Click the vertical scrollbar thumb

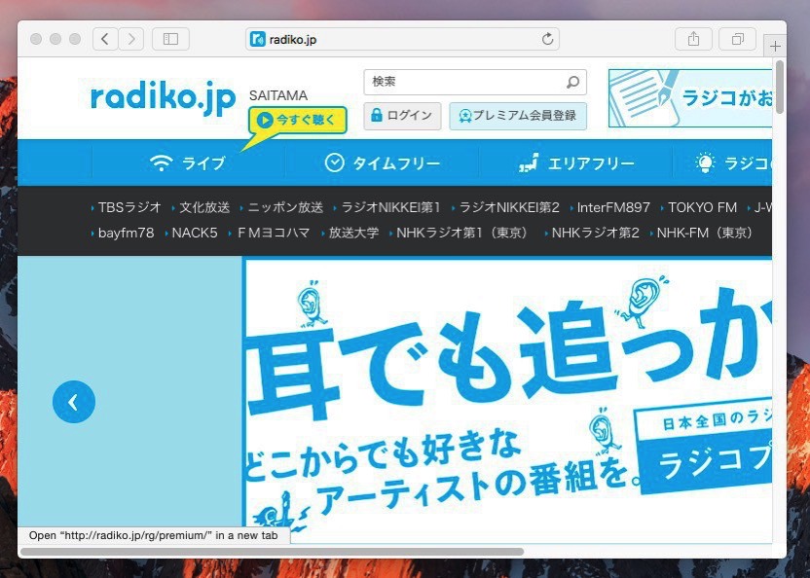pos(780,87)
